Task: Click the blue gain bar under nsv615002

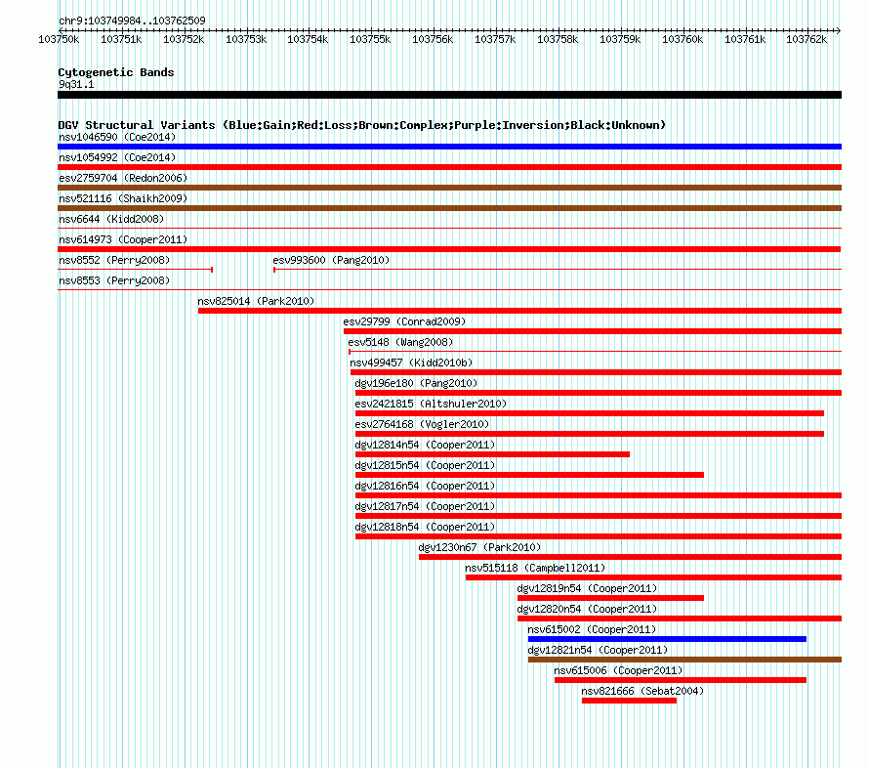Action: [x=667, y=639]
